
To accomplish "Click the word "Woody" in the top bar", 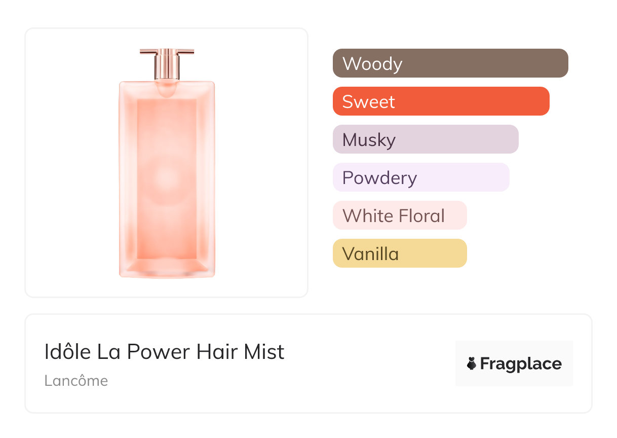I will pyautogui.click(x=372, y=64).
